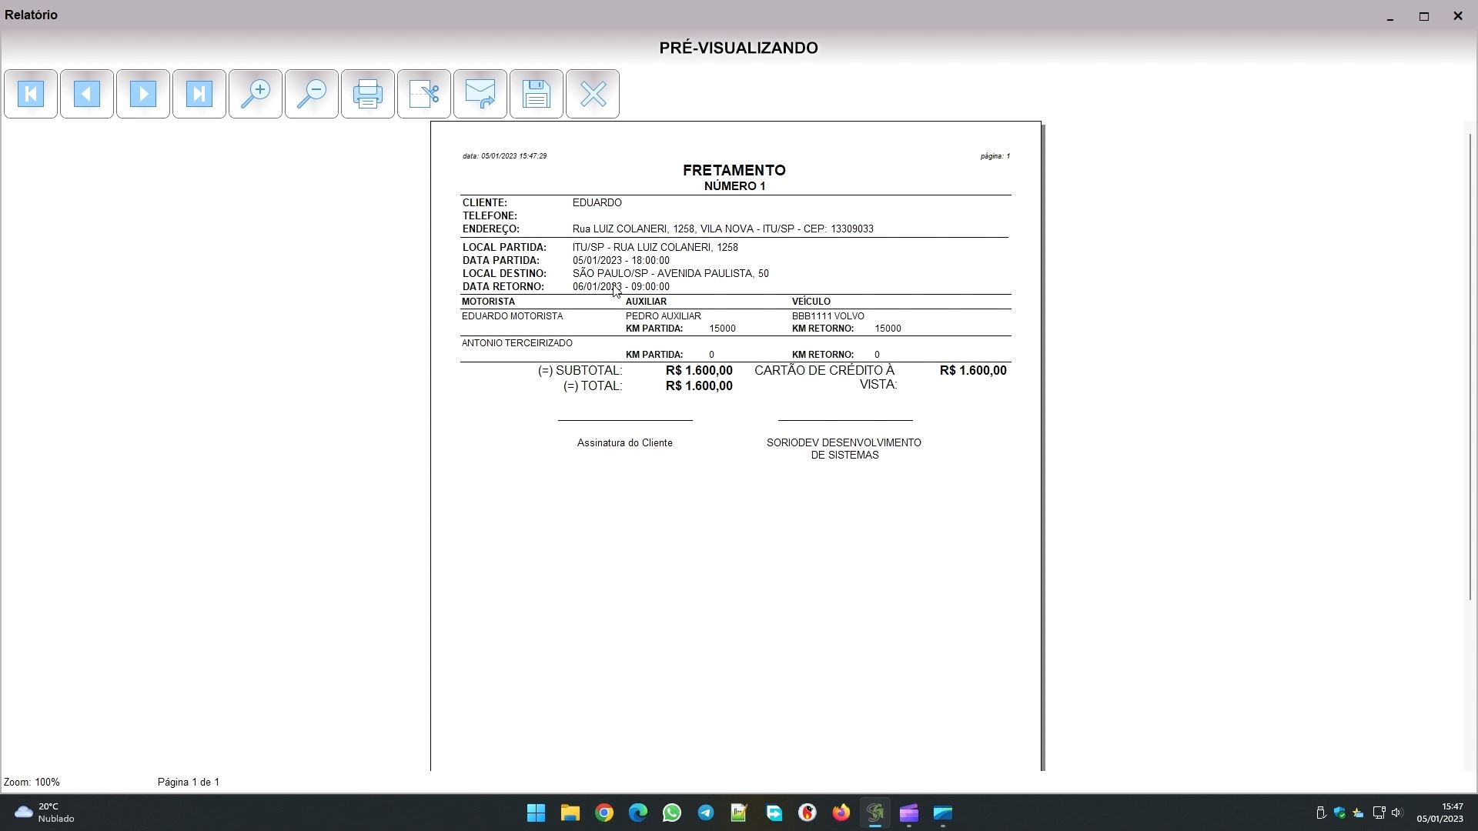Click DATA PARTIDA value 05/01/2023 - 18:00:00
The height and width of the screenshot is (831, 1478).
click(x=621, y=261)
